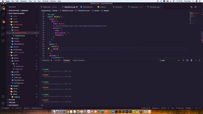Click errors and warnings count in status bar
Image resolution: width=203 pixels, height=114 pixels.
(x=19, y=108)
